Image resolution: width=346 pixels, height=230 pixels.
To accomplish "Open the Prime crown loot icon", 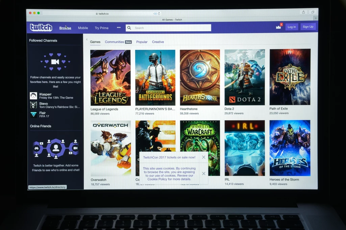I will tap(278, 27).
